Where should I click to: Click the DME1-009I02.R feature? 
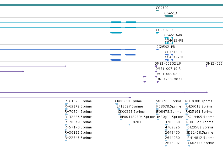tap(156, 77)
